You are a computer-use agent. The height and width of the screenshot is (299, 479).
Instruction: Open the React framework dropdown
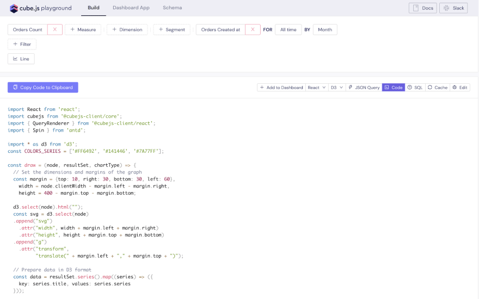click(316, 88)
